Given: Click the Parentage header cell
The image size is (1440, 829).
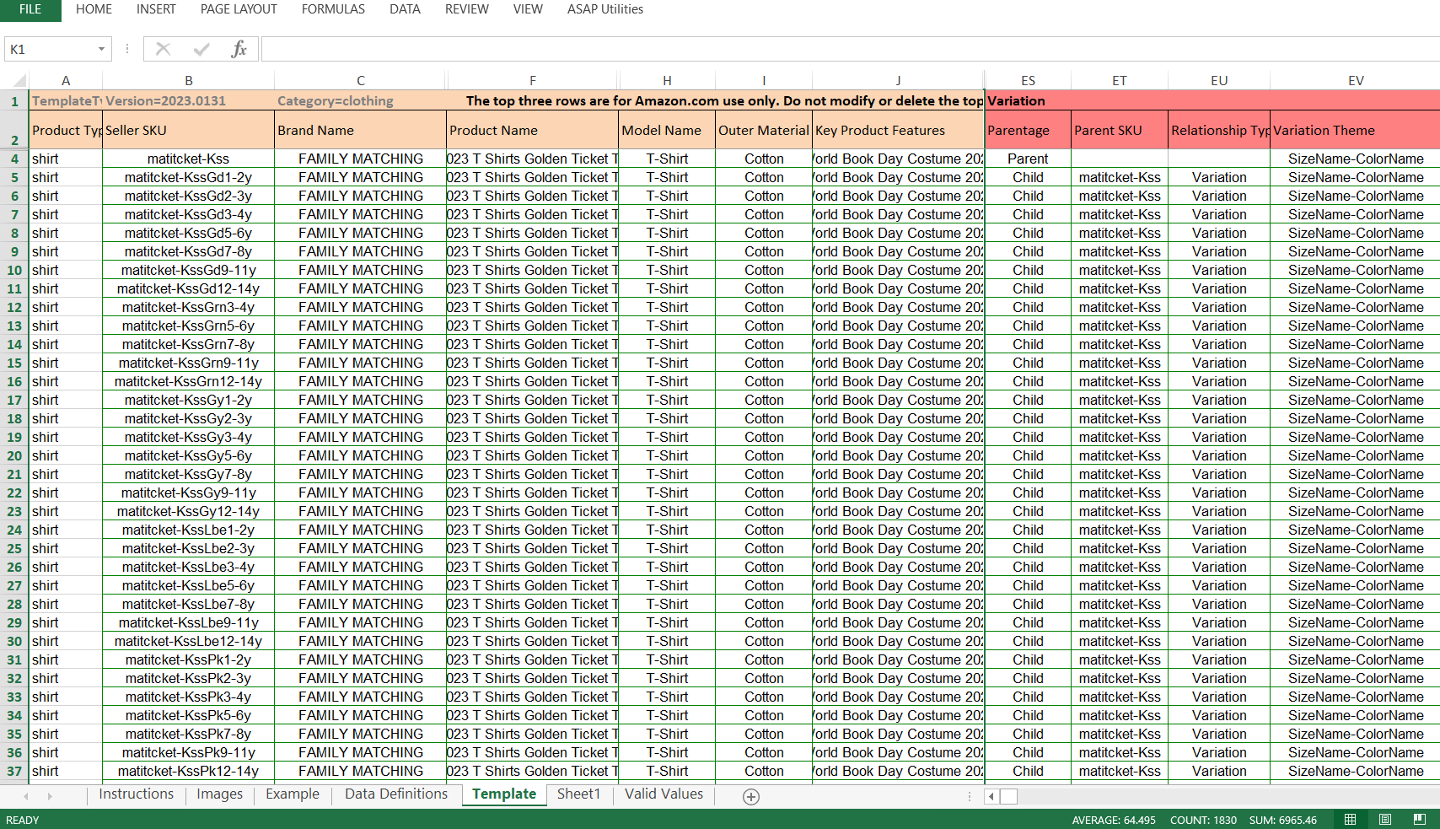Looking at the screenshot, I should [x=1028, y=130].
